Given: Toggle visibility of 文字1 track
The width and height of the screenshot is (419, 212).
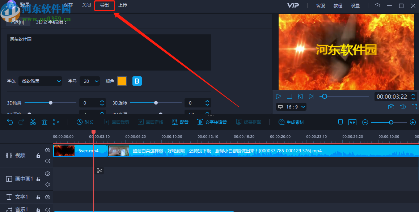Looking at the screenshot, I should pos(47,197).
